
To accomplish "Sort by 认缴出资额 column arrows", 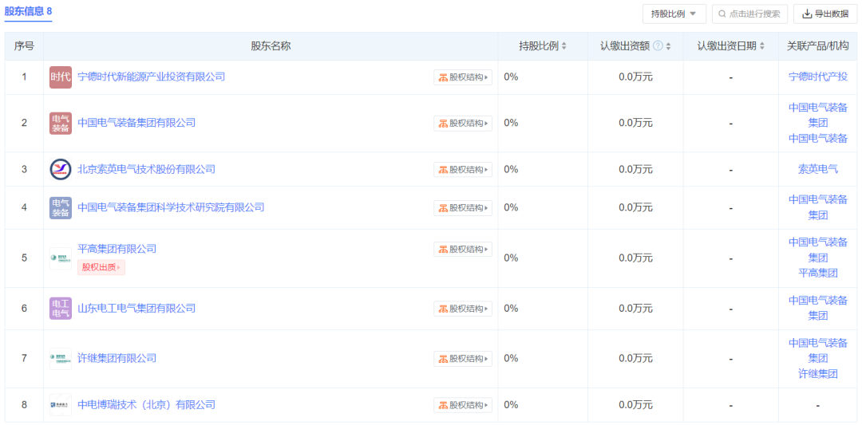I will pyautogui.click(x=668, y=46).
